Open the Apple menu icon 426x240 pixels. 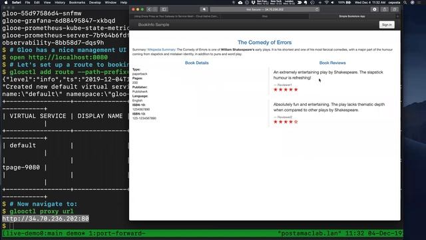pyautogui.click(x=6, y=3)
